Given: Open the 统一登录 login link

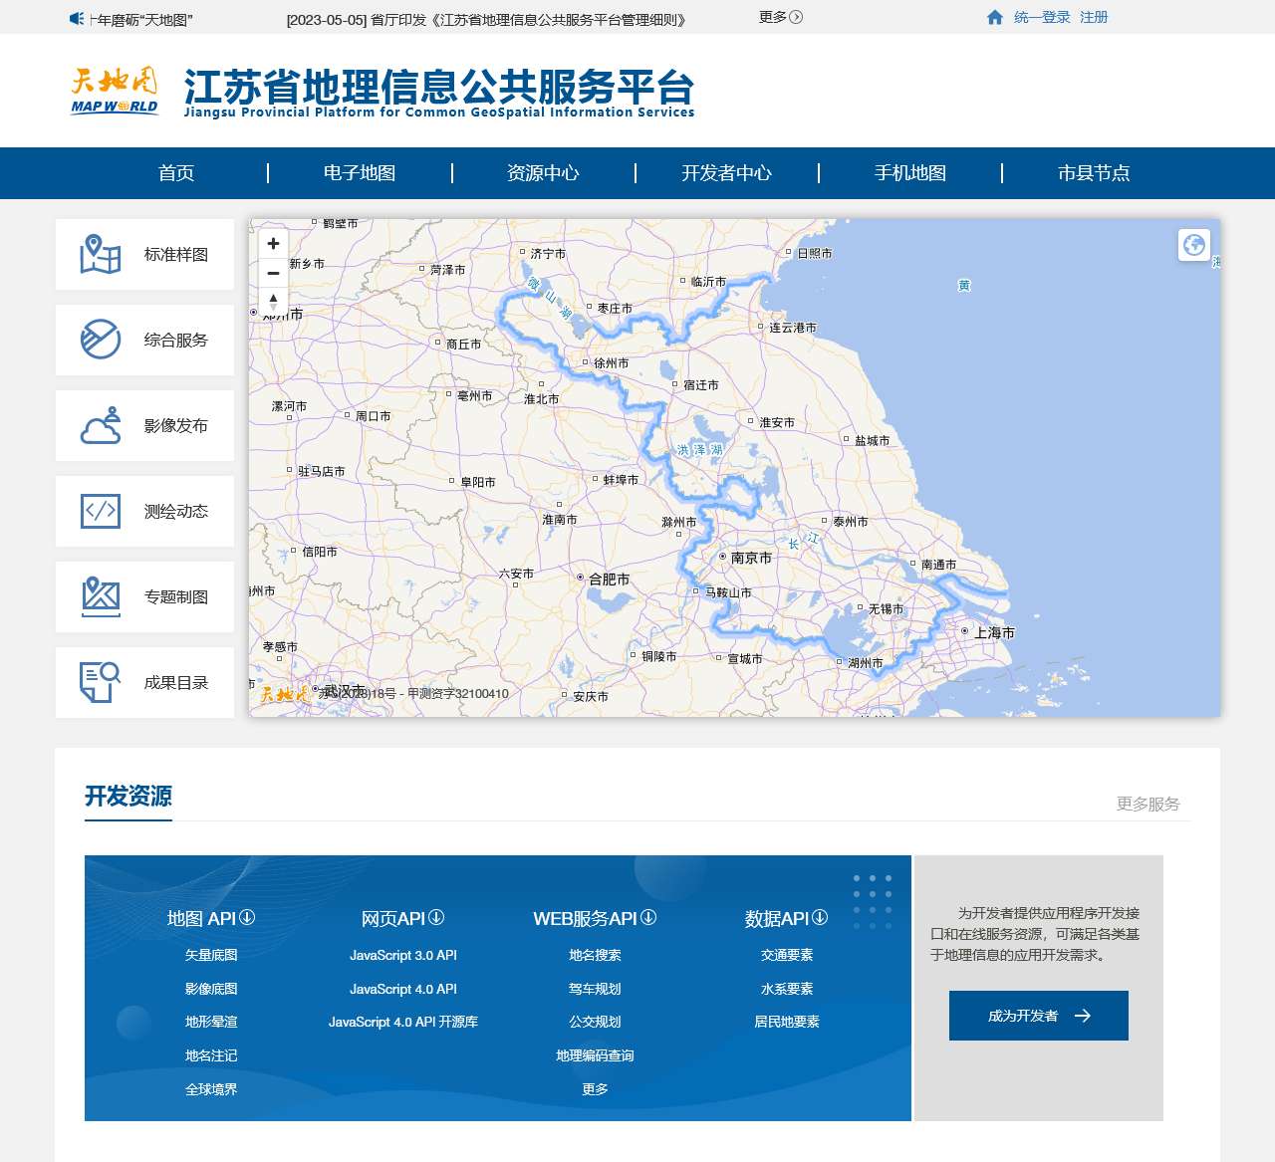Looking at the screenshot, I should click(1042, 18).
